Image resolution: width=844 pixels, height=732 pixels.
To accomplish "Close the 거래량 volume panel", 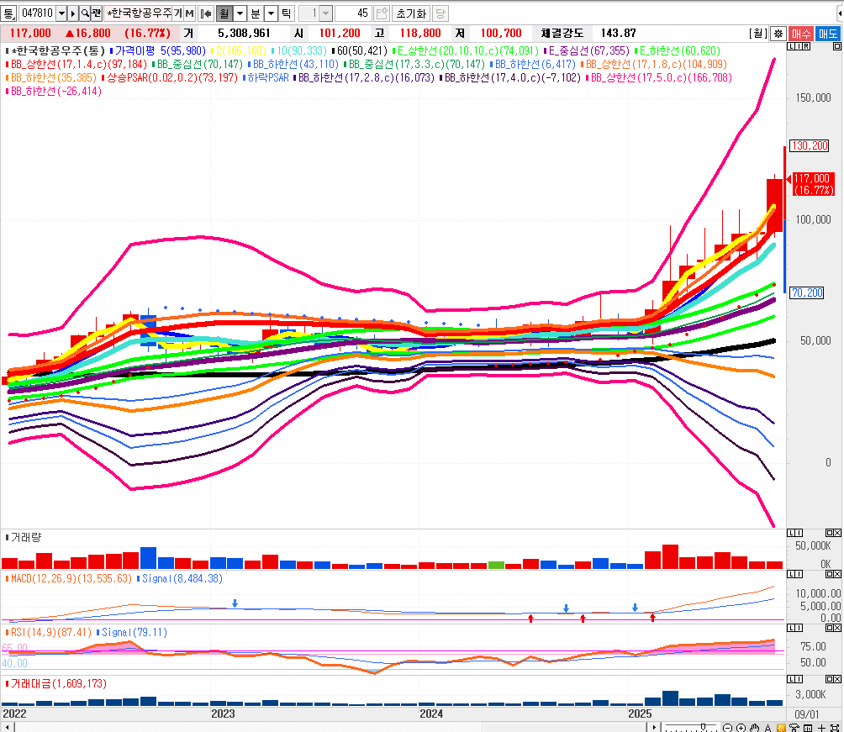I will (836, 533).
